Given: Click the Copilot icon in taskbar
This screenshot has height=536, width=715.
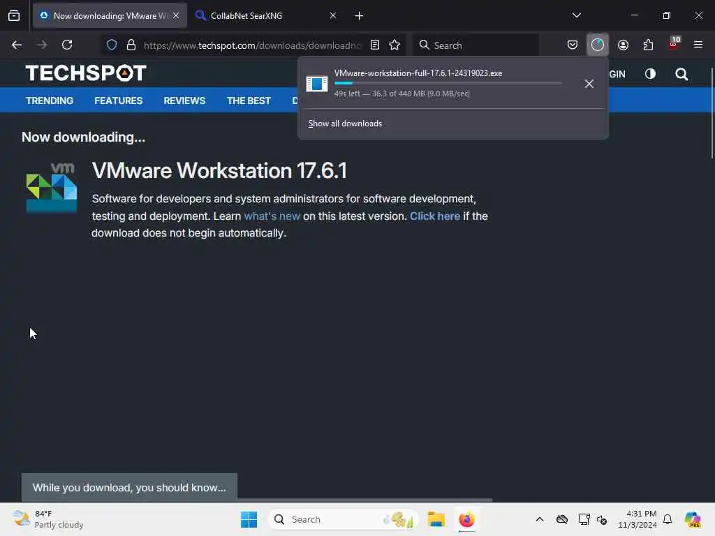Looking at the screenshot, I should click(x=693, y=519).
